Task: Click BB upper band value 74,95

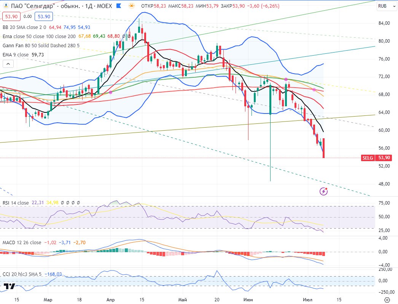Action: 70,27
